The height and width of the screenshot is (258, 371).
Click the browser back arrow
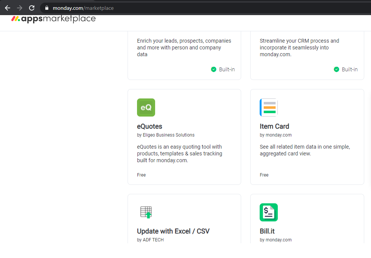[8, 8]
